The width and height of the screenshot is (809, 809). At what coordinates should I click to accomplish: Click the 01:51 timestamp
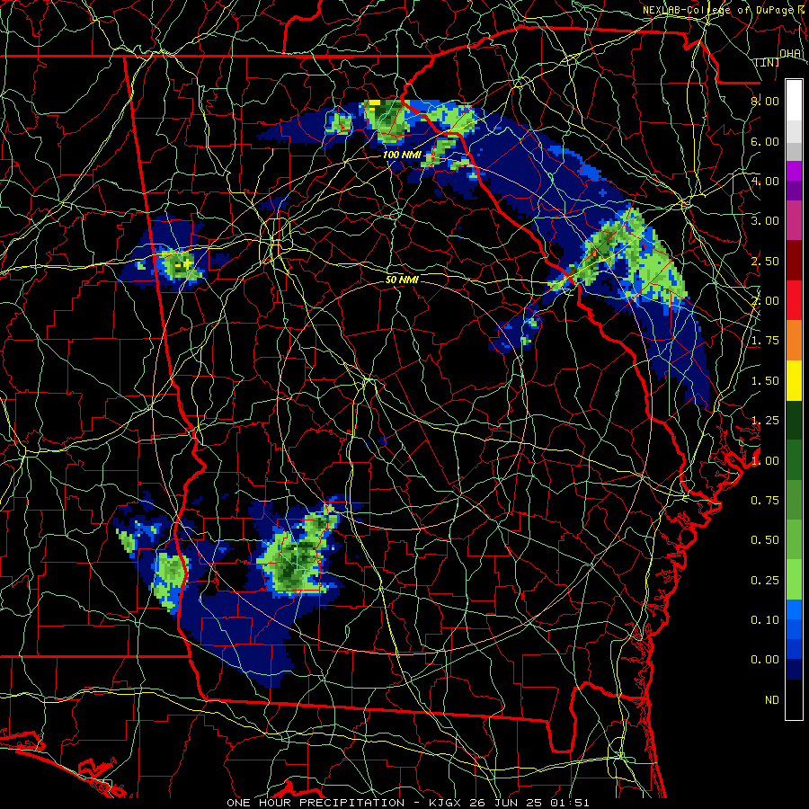571,803
